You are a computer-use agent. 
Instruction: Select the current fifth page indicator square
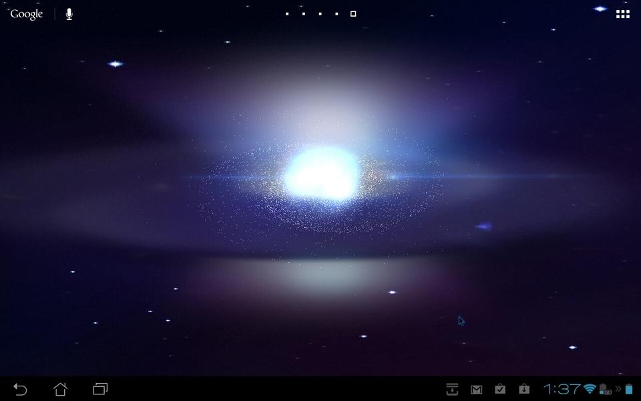(x=353, y=14)
